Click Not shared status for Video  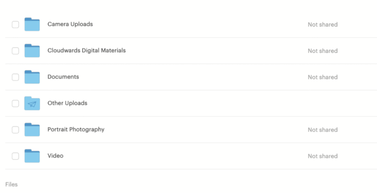click(323, 156)
